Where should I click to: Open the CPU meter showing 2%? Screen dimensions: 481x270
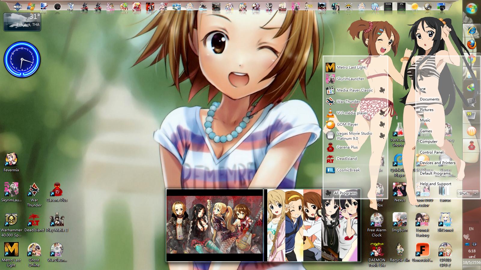[401, 6]
